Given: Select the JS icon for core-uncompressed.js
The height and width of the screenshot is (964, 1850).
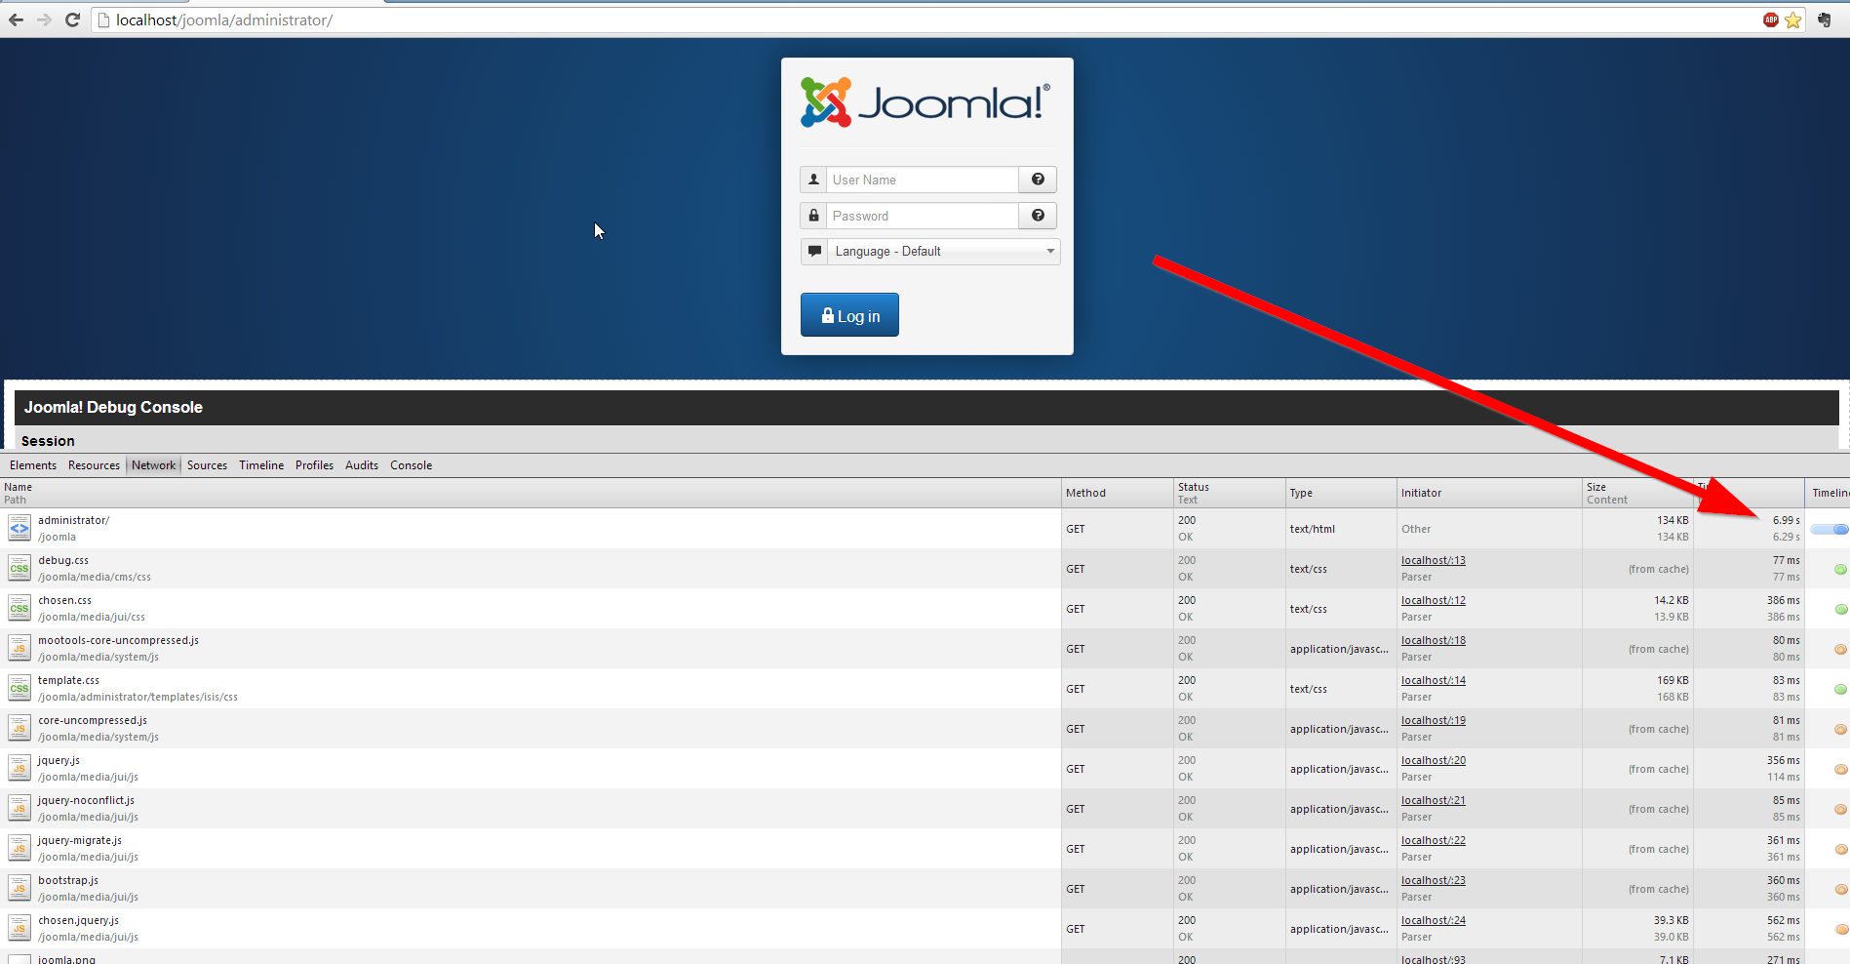Looking at the screenshot, I should (20, 728).
